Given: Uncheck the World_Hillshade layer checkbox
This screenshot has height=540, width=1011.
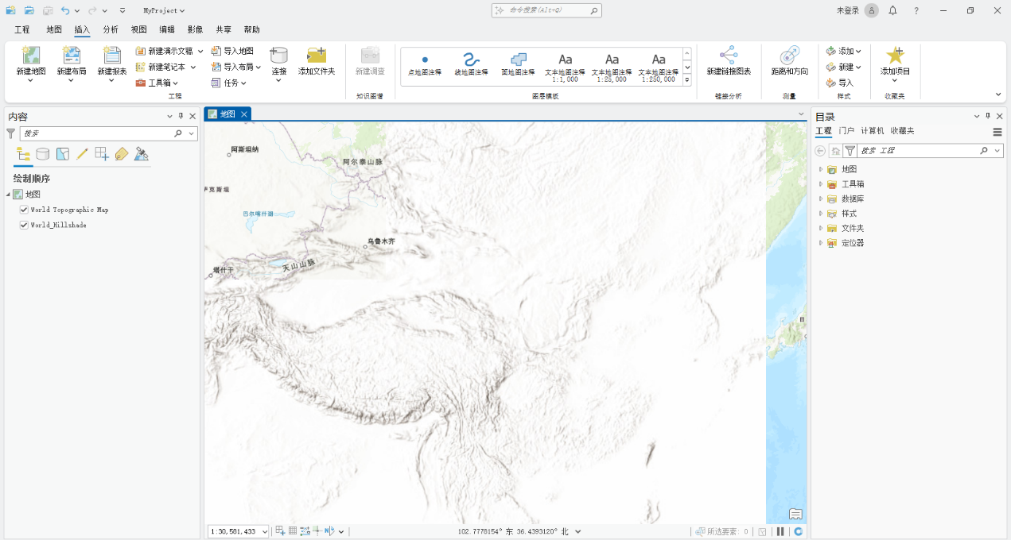Looking at the screenshot, I should point(24,225).
